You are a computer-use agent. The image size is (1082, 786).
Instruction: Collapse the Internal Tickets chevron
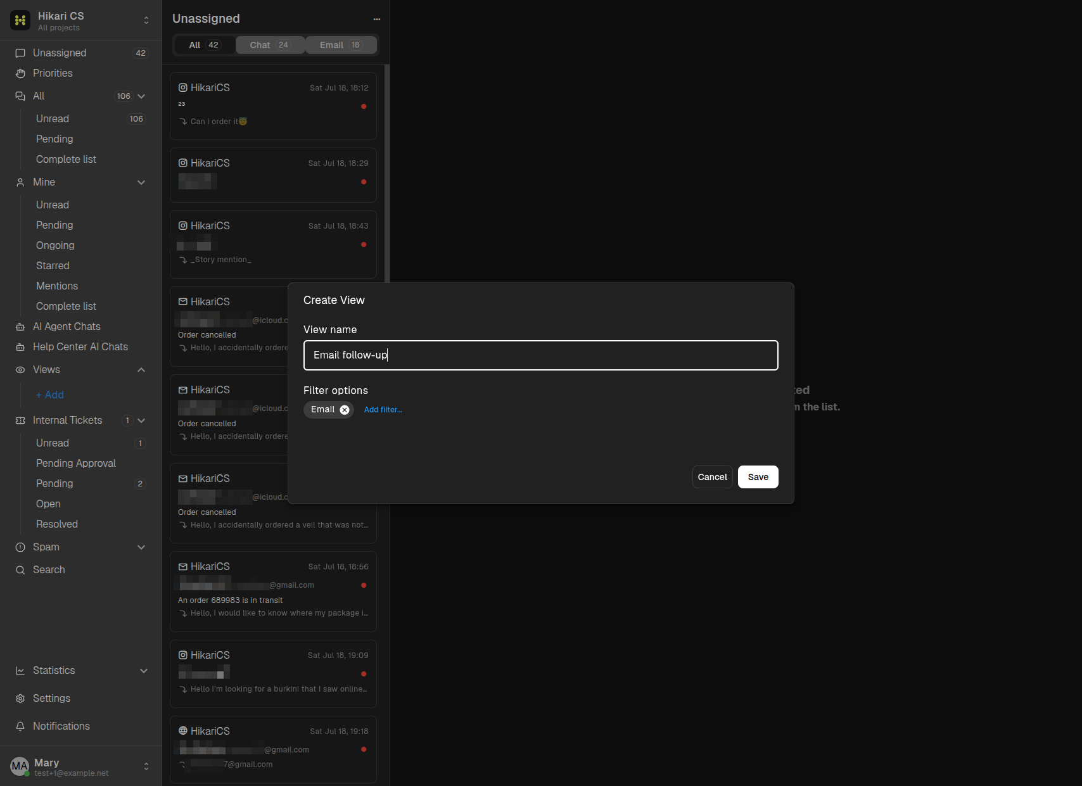(141, 421)
